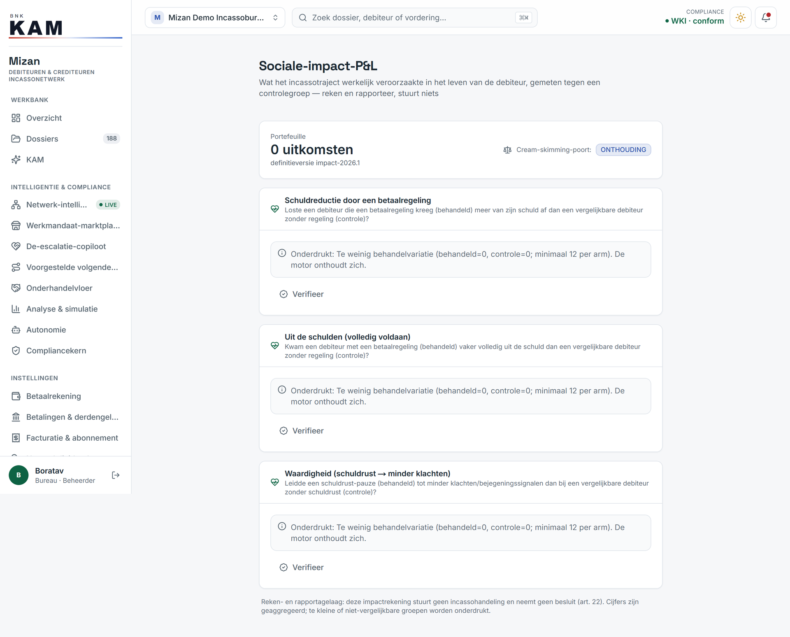Image resolution: width=790 pixels, height=637 pixels.
Task: Open Netwerk-intelligentie network icon
Action: point(16,205)
